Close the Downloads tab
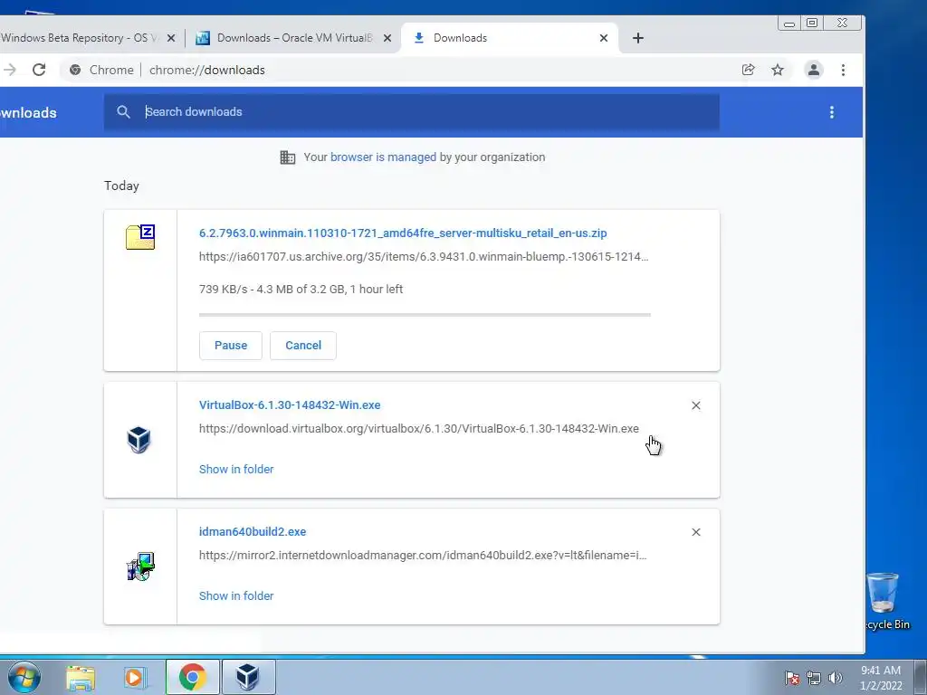The width and height of the screenshot is (927, 695). (604, 38)
